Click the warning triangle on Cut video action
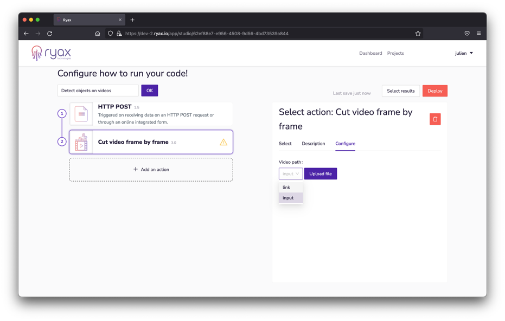The width and height of the screenshot is (505, 321). [223, 142]
